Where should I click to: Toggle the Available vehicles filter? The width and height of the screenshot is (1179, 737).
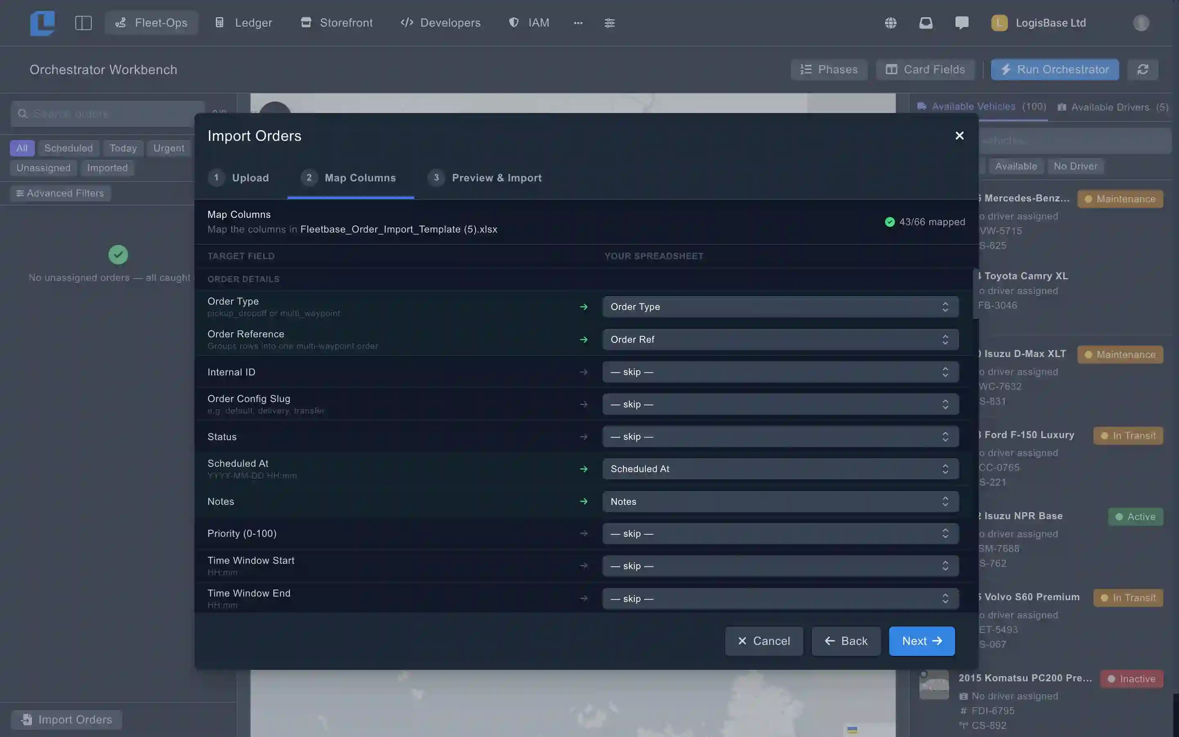click(1016, 166)
